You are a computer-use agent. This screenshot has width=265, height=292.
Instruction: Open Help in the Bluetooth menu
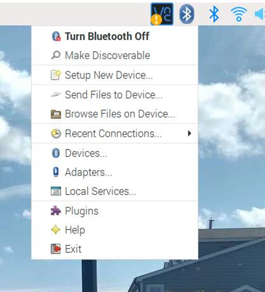pyautogui.click(x=115, y=230)
